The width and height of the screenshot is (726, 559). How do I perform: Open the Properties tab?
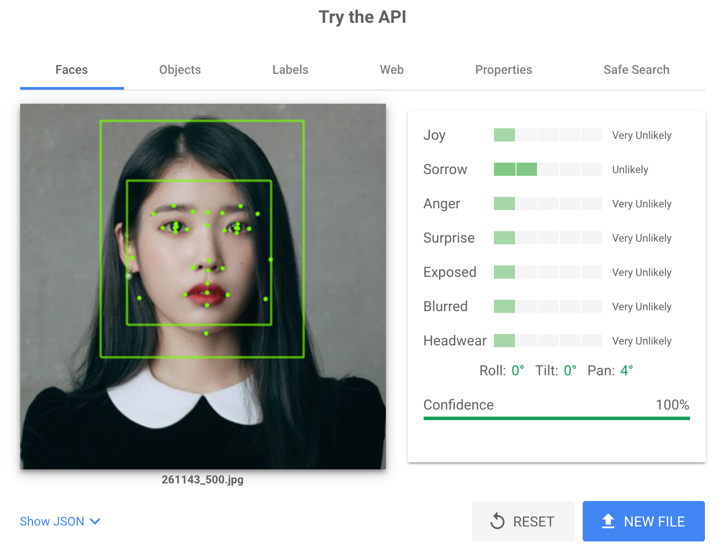(504, 70)
